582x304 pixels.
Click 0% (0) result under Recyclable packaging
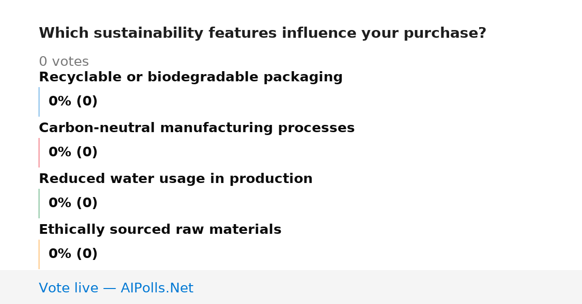pos(73,102)
